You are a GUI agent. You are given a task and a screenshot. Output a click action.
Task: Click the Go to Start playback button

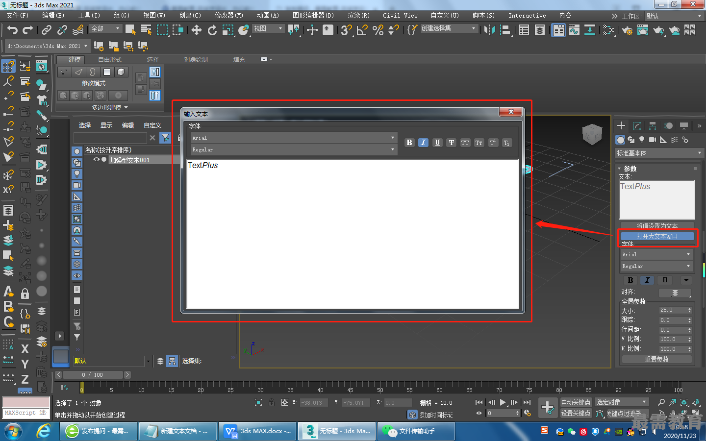[479, 402]
